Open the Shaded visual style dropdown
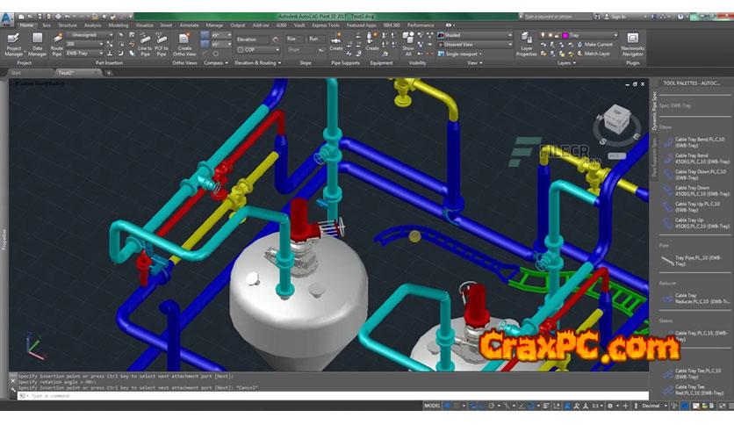 point(476,35)
